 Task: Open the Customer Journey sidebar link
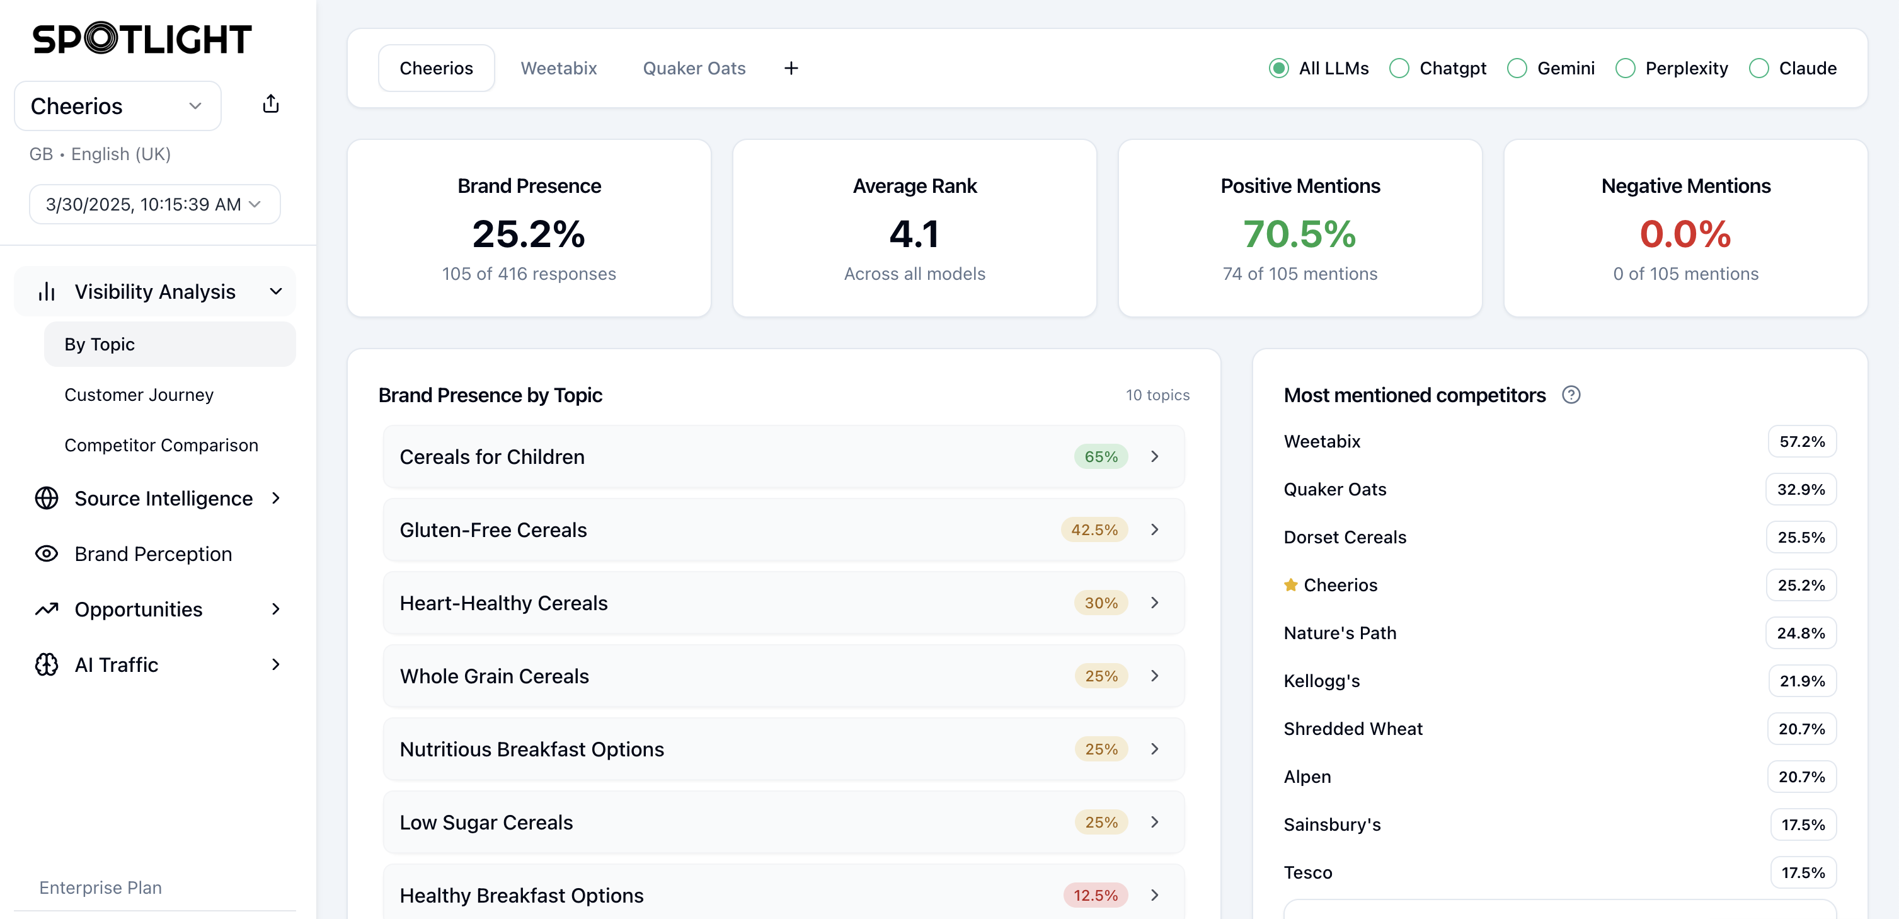click(x=139, y=395)
